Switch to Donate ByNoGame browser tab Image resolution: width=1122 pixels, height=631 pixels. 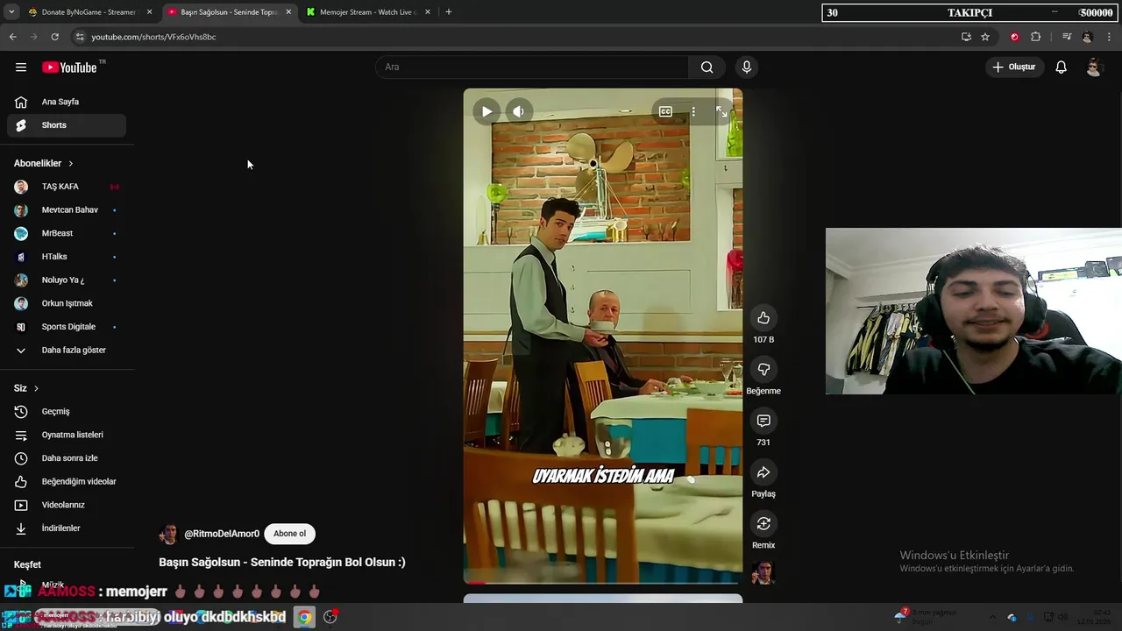tap(89, 12)
